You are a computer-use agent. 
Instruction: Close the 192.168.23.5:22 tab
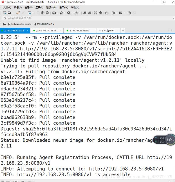click(27, 31)
